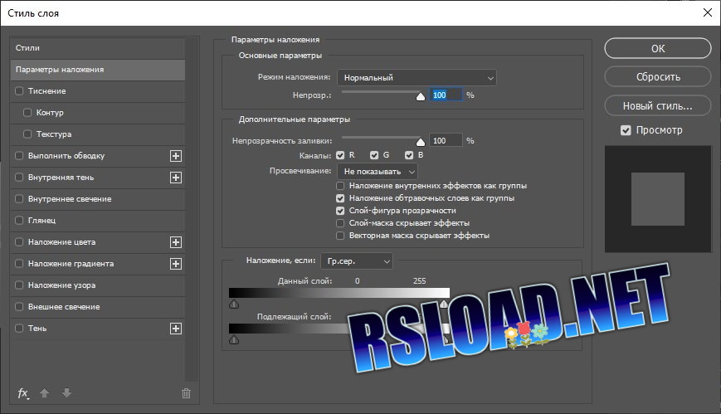721x414 pixels.
Task: Enable the Контур checkbox
Action: pos(27,113)
